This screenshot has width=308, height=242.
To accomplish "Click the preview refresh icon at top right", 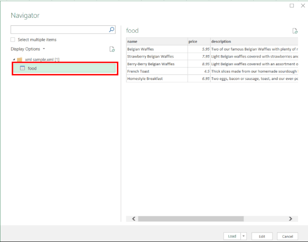I will pyautogui.click(x=295, y=31).
